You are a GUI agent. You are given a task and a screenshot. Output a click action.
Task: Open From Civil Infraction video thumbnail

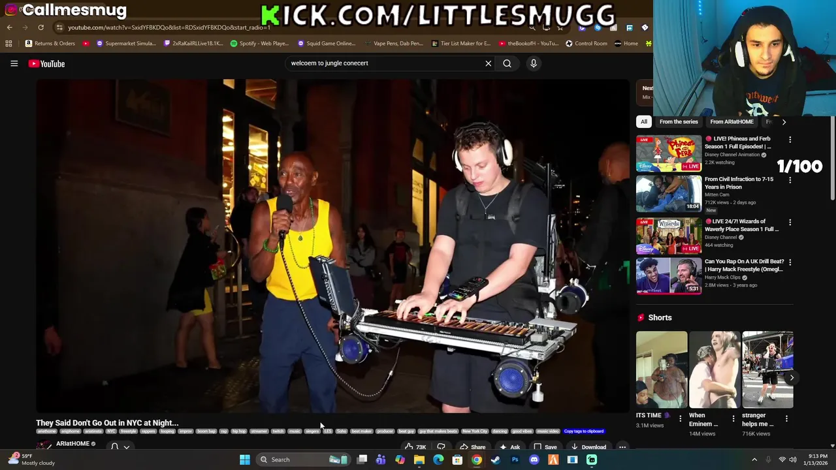coord(669,194)
